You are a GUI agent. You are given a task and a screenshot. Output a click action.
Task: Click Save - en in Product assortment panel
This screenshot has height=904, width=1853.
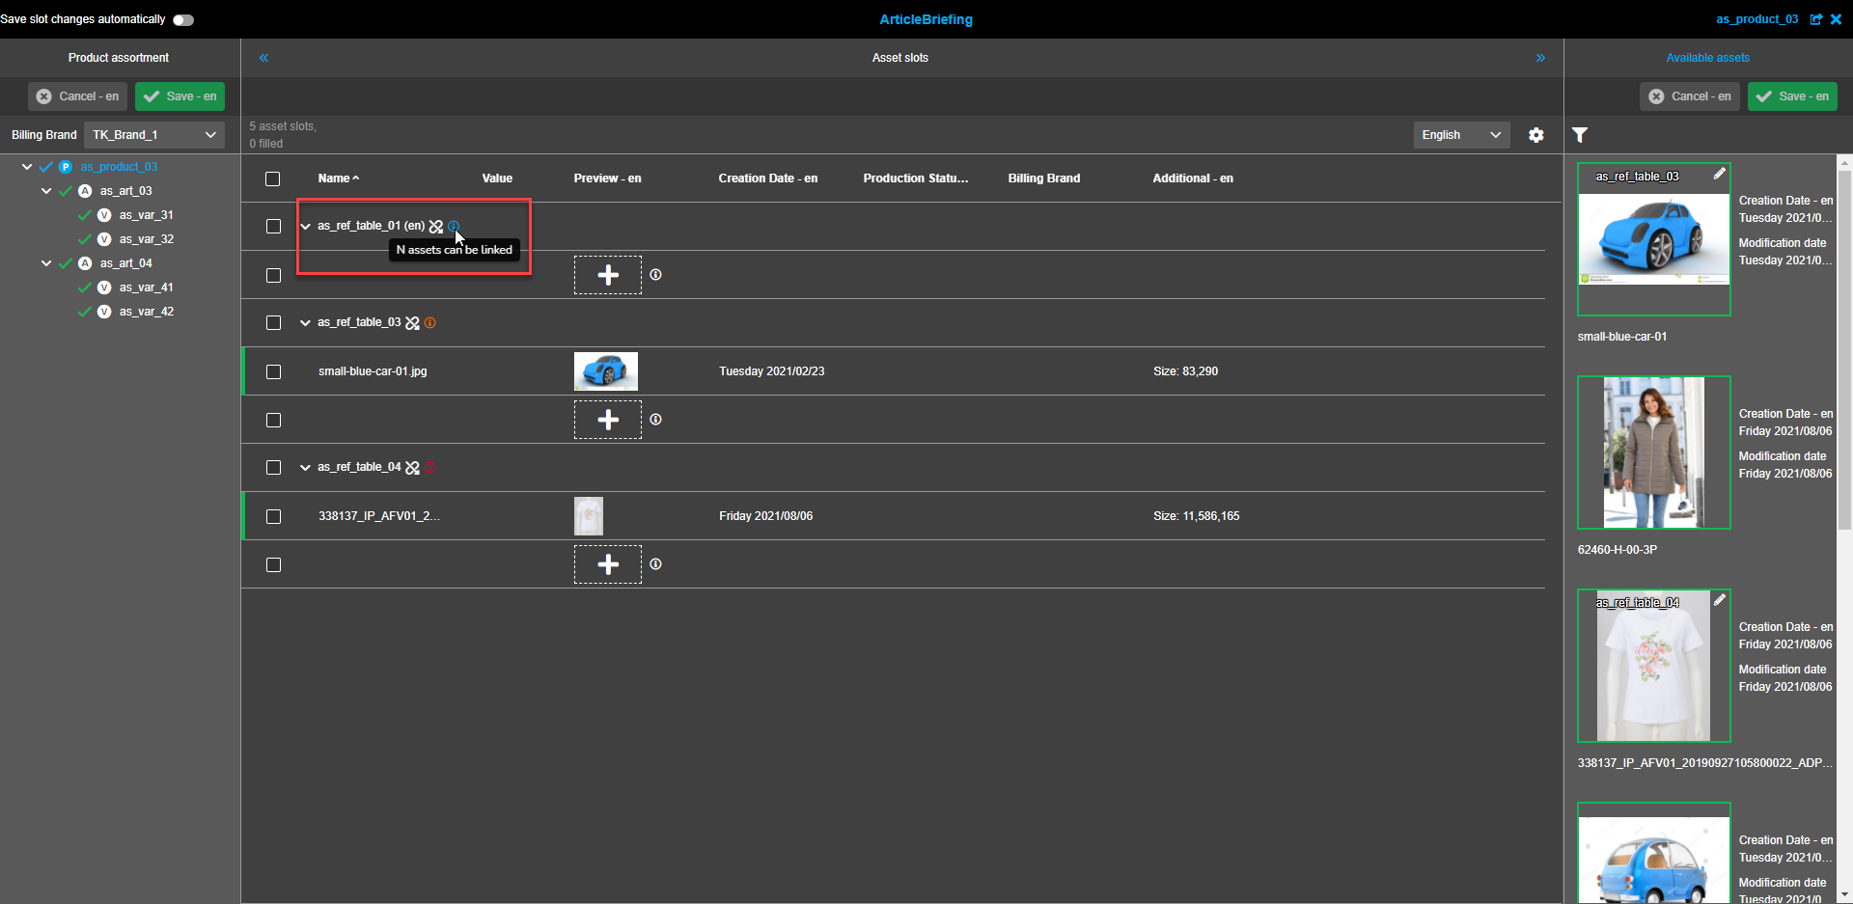[x=180, y=96]
